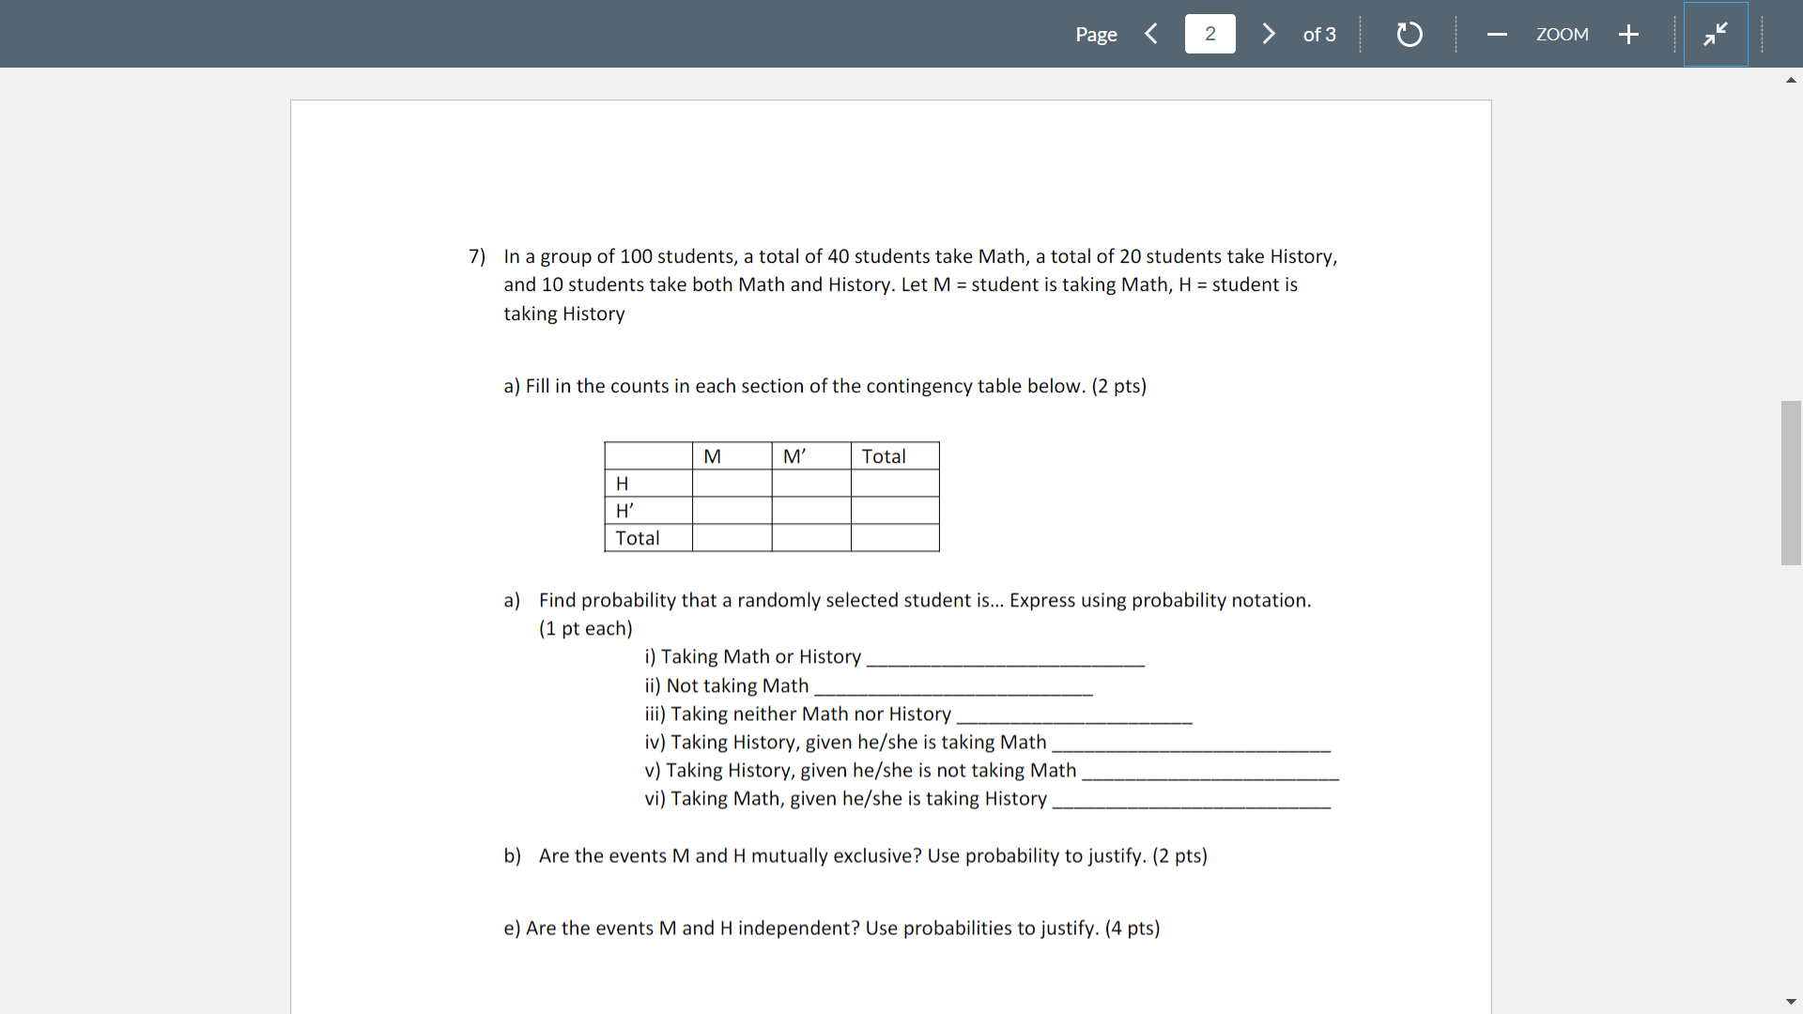This screenshot has width=1803, height=1014.
Task: Go to the next page
Action: click(x=1269, y=34)
